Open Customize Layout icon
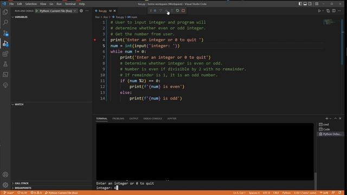Viewport: 347px width, 195px height. point(317,4)
